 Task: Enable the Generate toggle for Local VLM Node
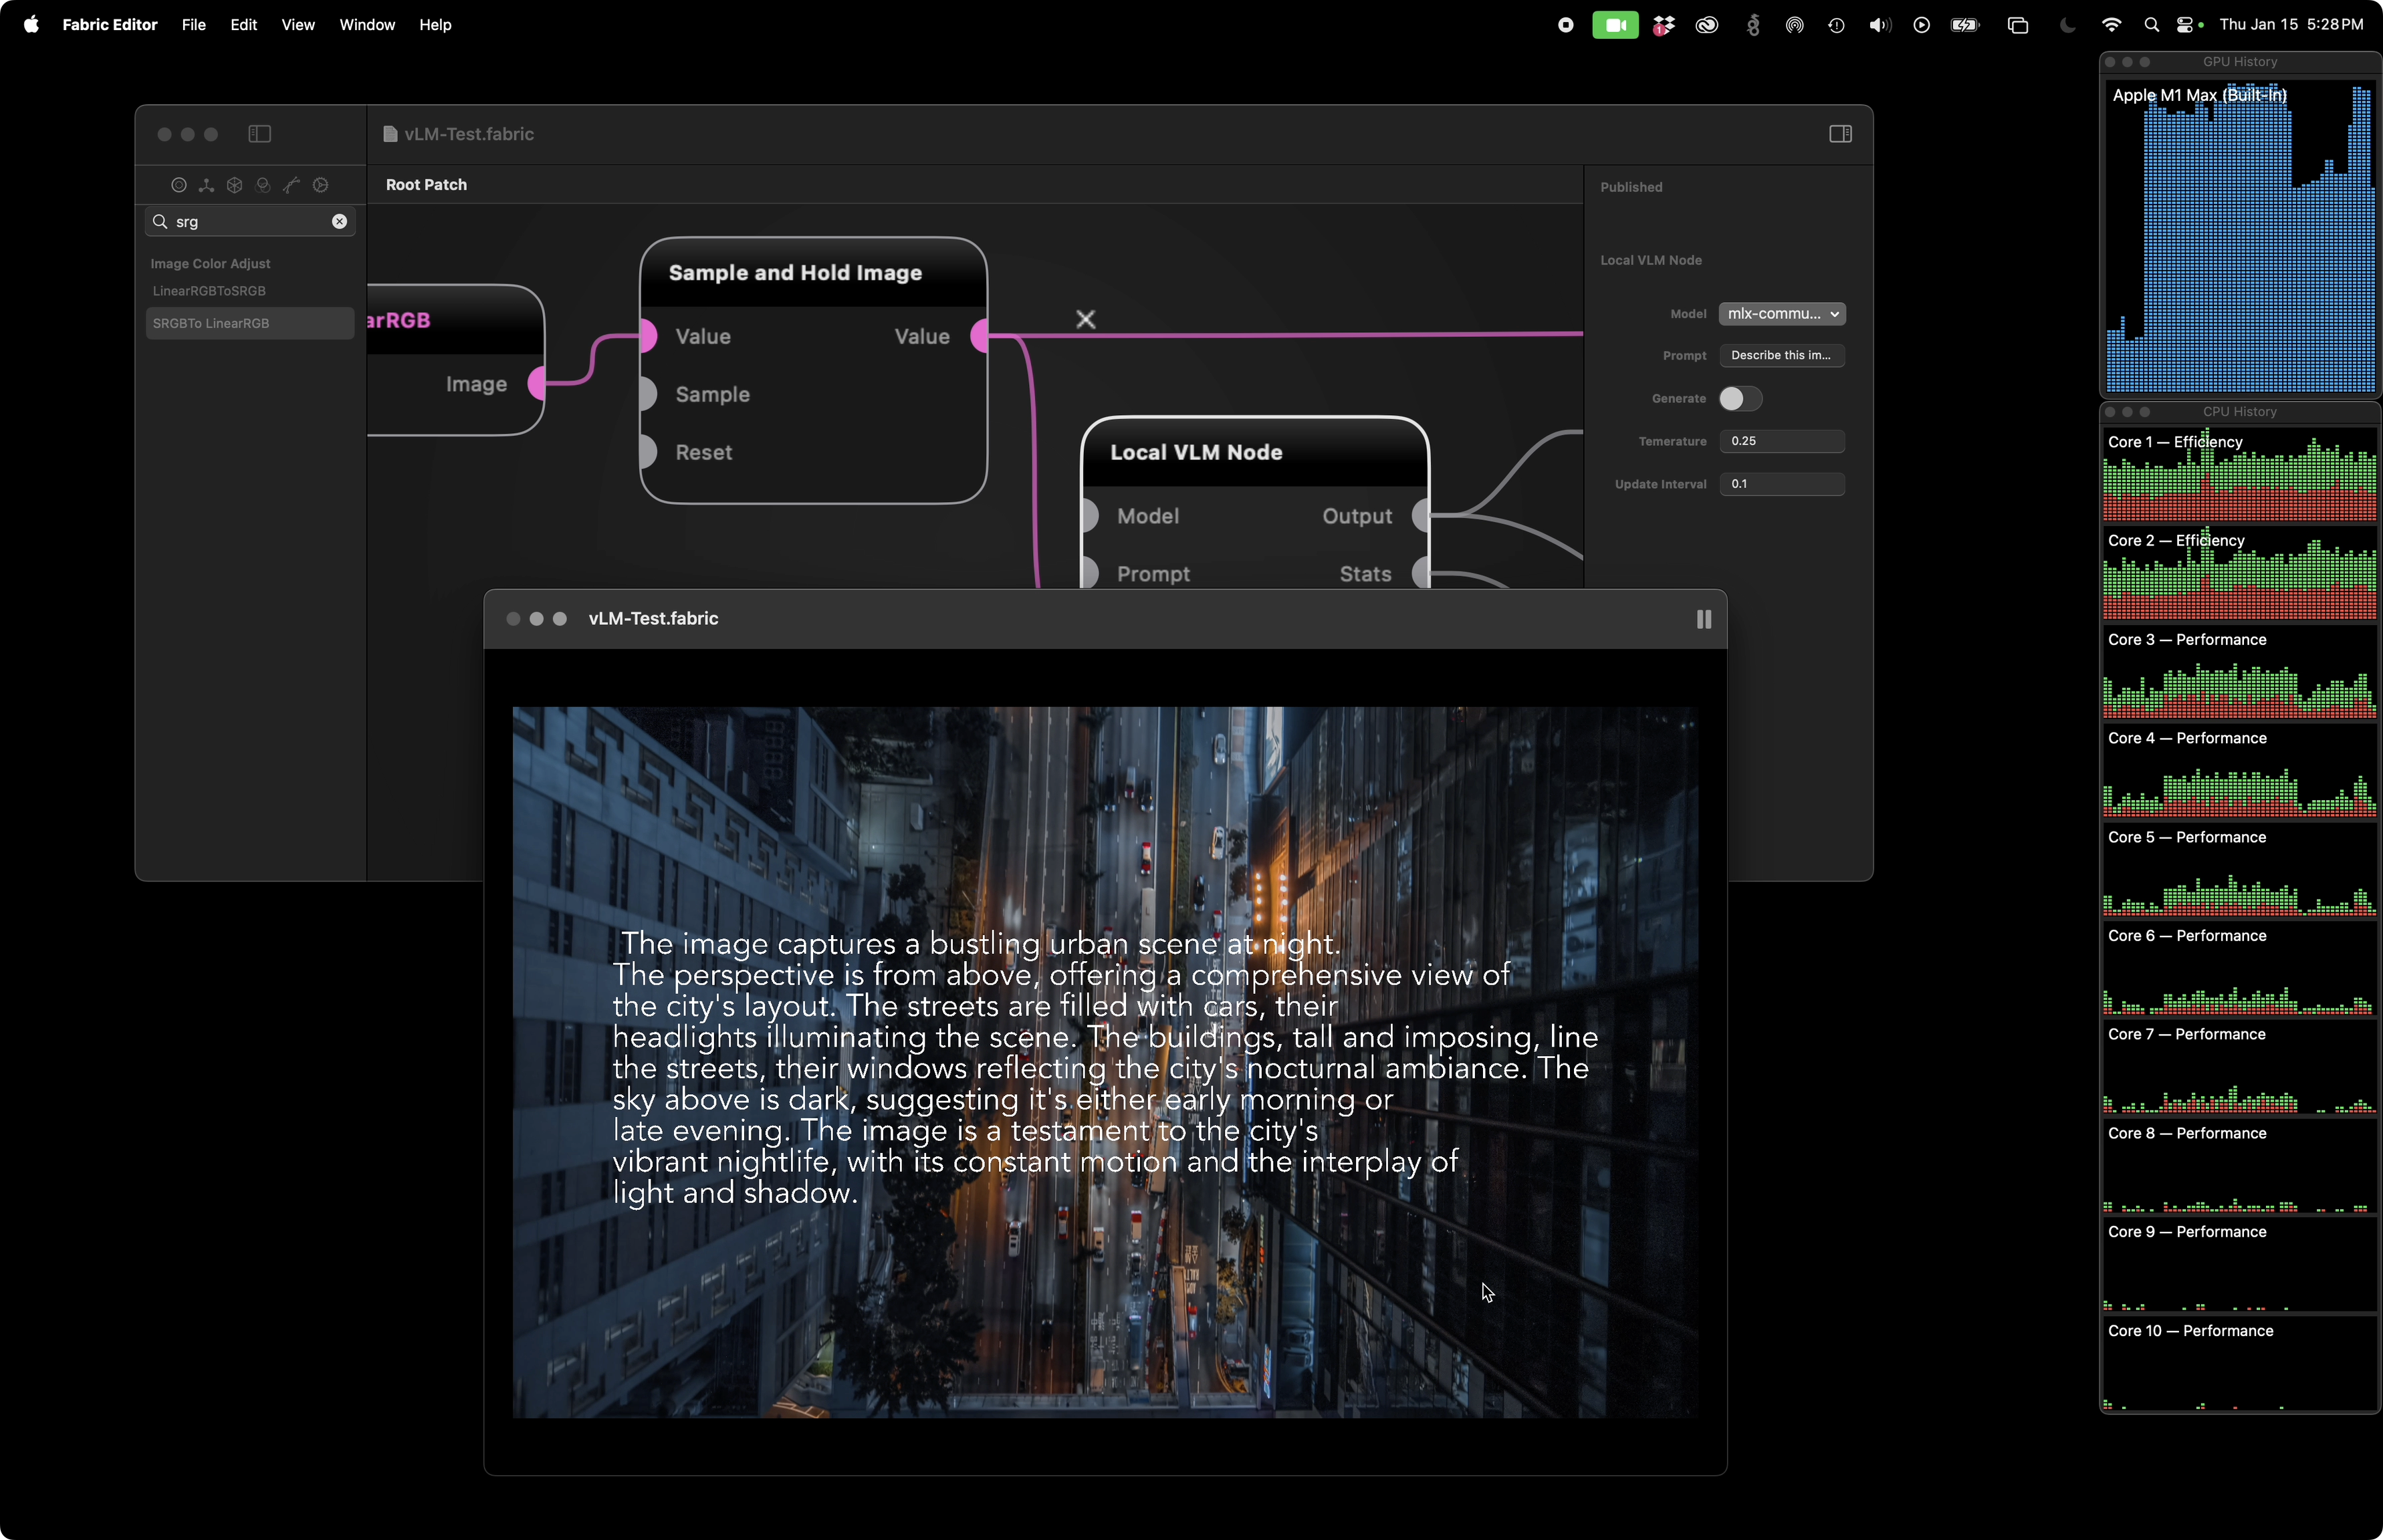(x=1740, y=398)
